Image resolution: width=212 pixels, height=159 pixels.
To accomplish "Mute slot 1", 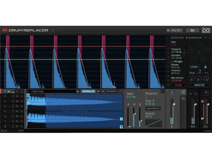I will (17, 92).
